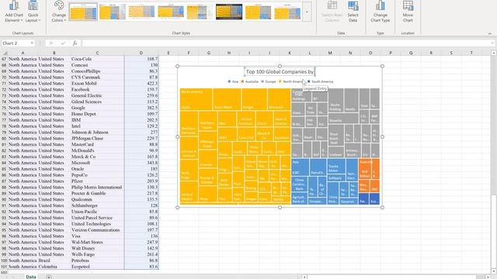The image size is (497, 279).
Task: Click the Microsoft cell in column C
Action: 97,163
